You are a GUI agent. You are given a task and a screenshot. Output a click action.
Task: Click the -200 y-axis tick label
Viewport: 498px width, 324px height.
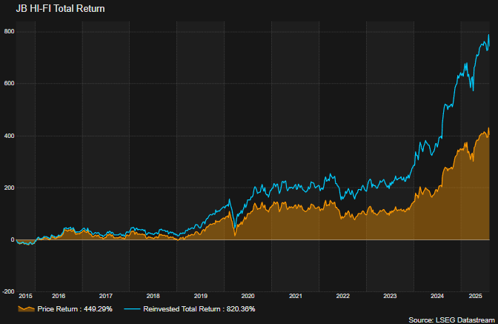point(8,292)
